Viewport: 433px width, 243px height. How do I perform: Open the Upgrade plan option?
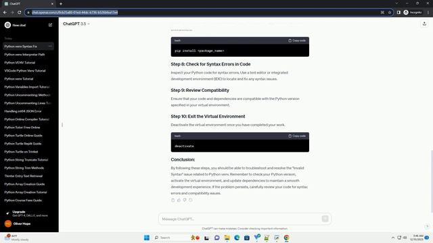click(28, 213)
